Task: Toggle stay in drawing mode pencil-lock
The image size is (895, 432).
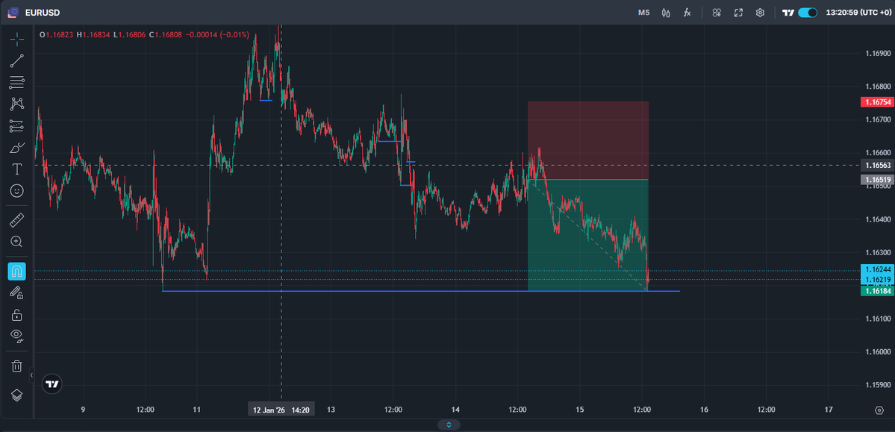Action: 17,292
